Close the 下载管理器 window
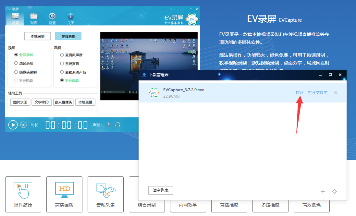This screenshot has width=356, height=216. [x=340, y=75]
